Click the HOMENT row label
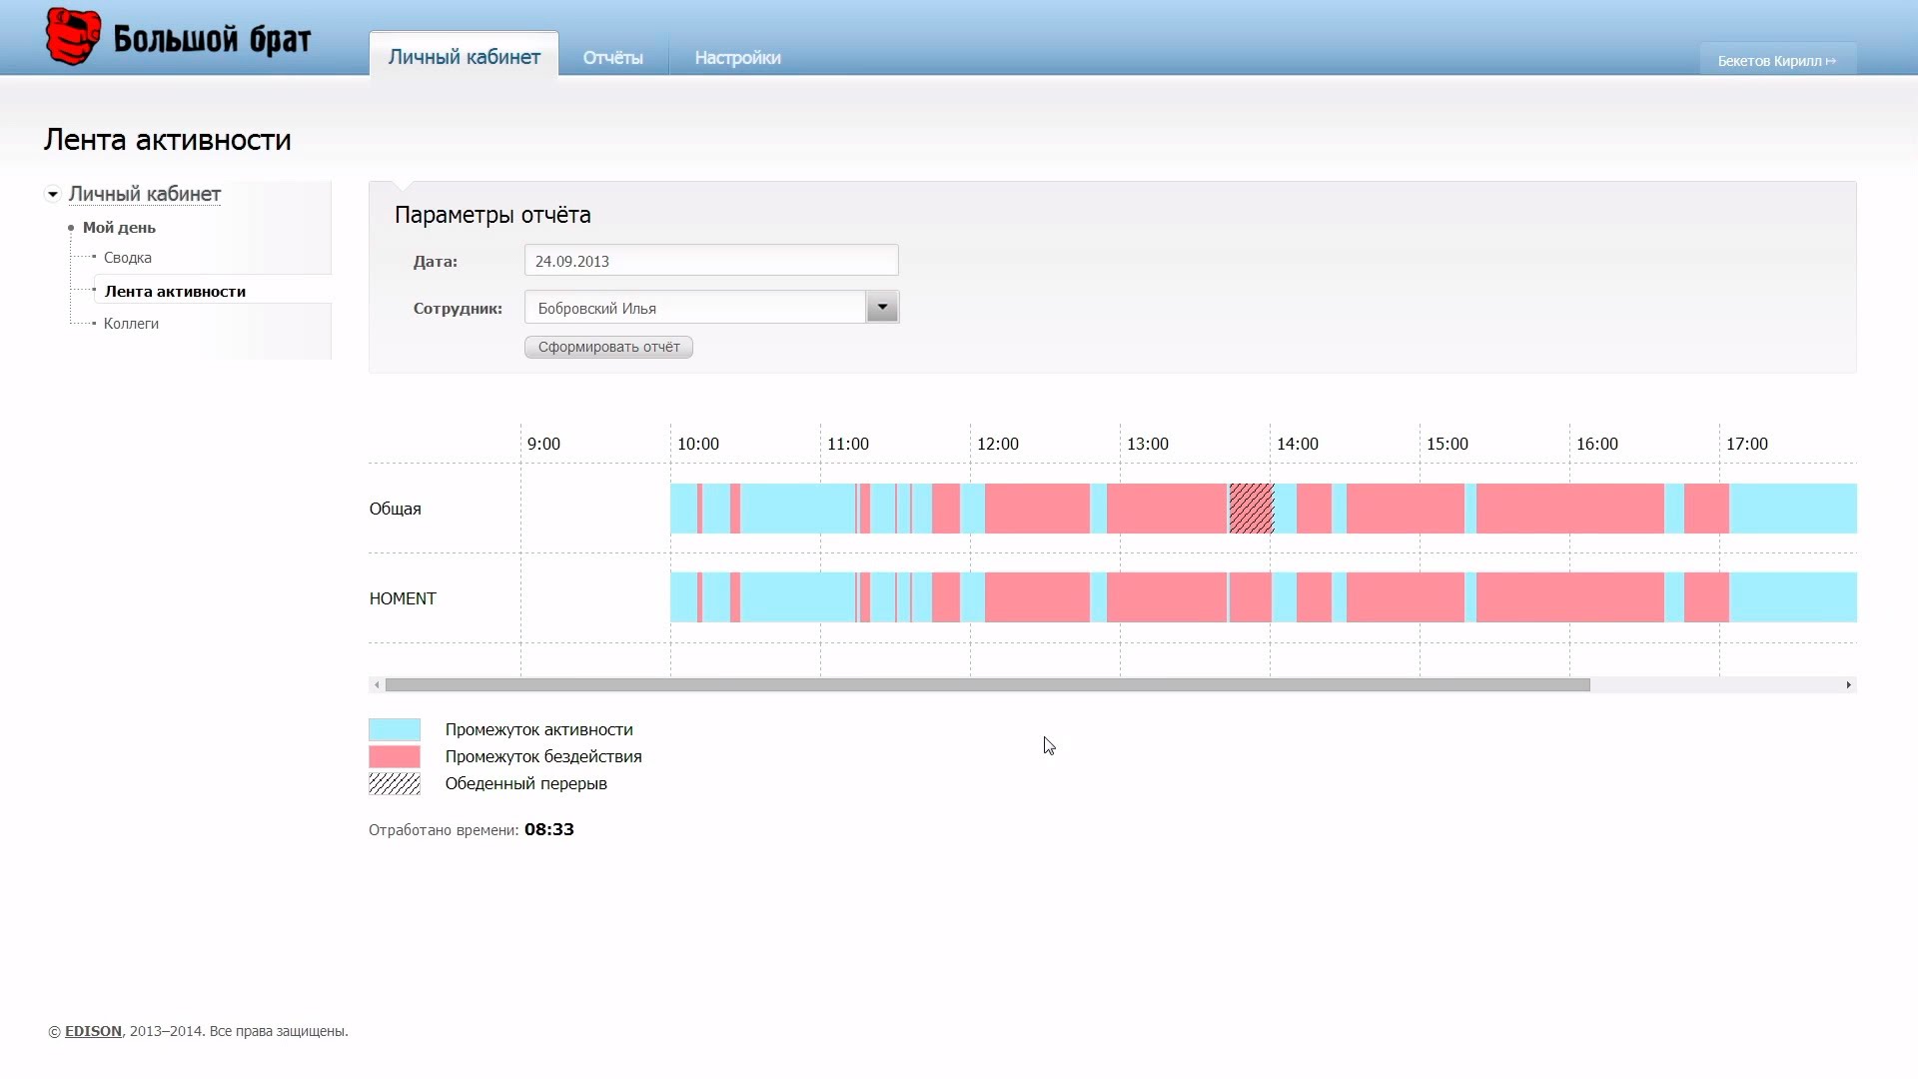 pos(403,598)
